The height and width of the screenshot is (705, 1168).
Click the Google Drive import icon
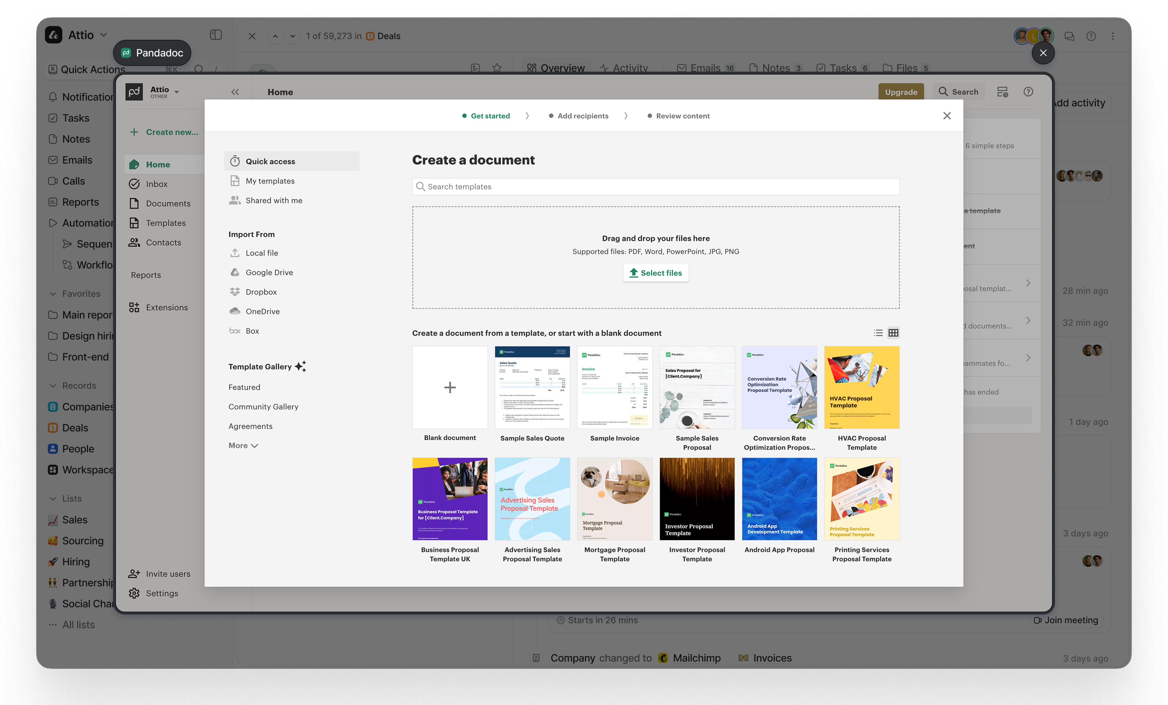[235, 272]
